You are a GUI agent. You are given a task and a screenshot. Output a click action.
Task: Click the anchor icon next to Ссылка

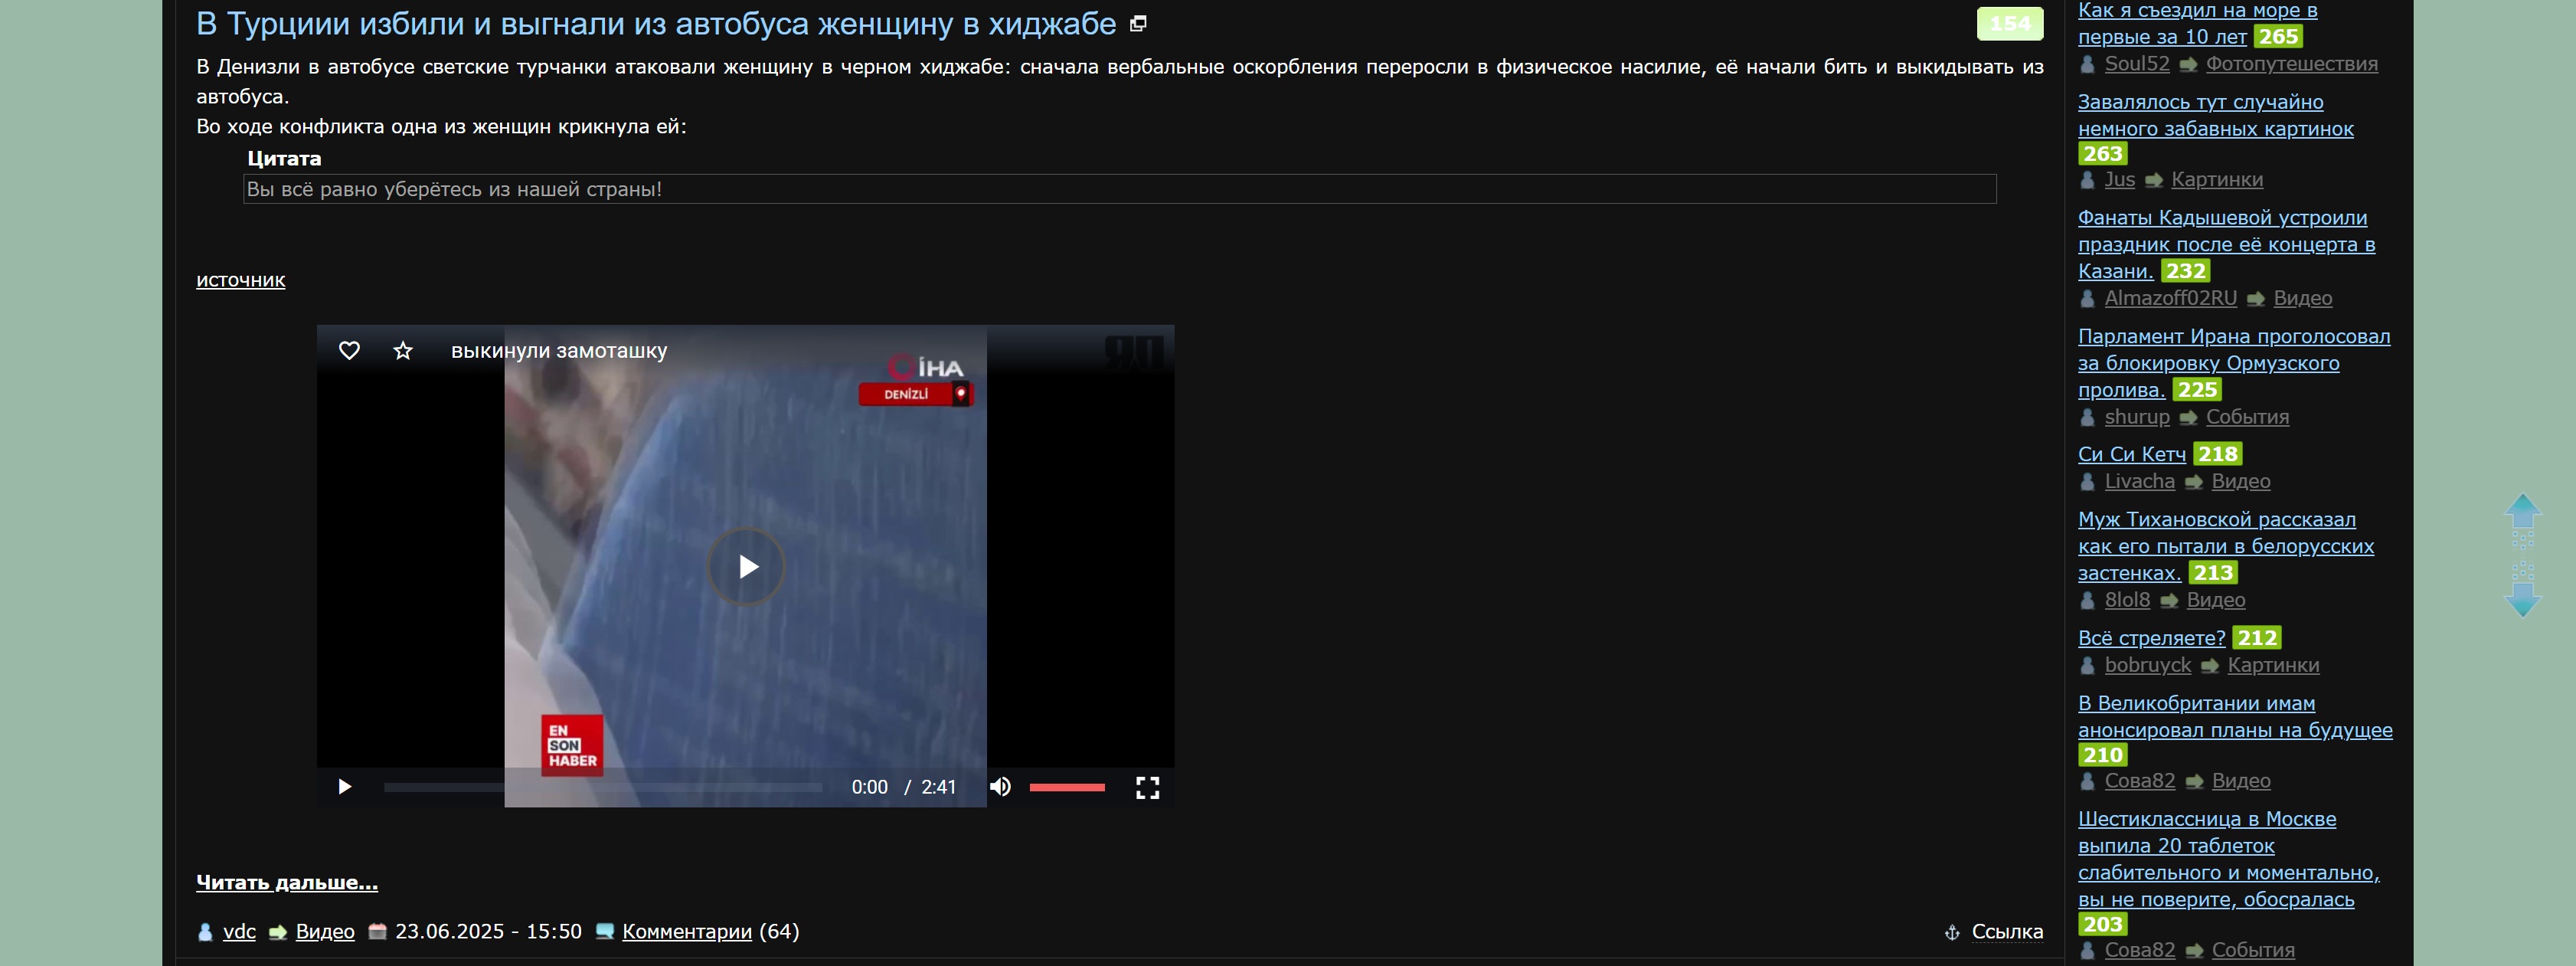pos(1952,933)
